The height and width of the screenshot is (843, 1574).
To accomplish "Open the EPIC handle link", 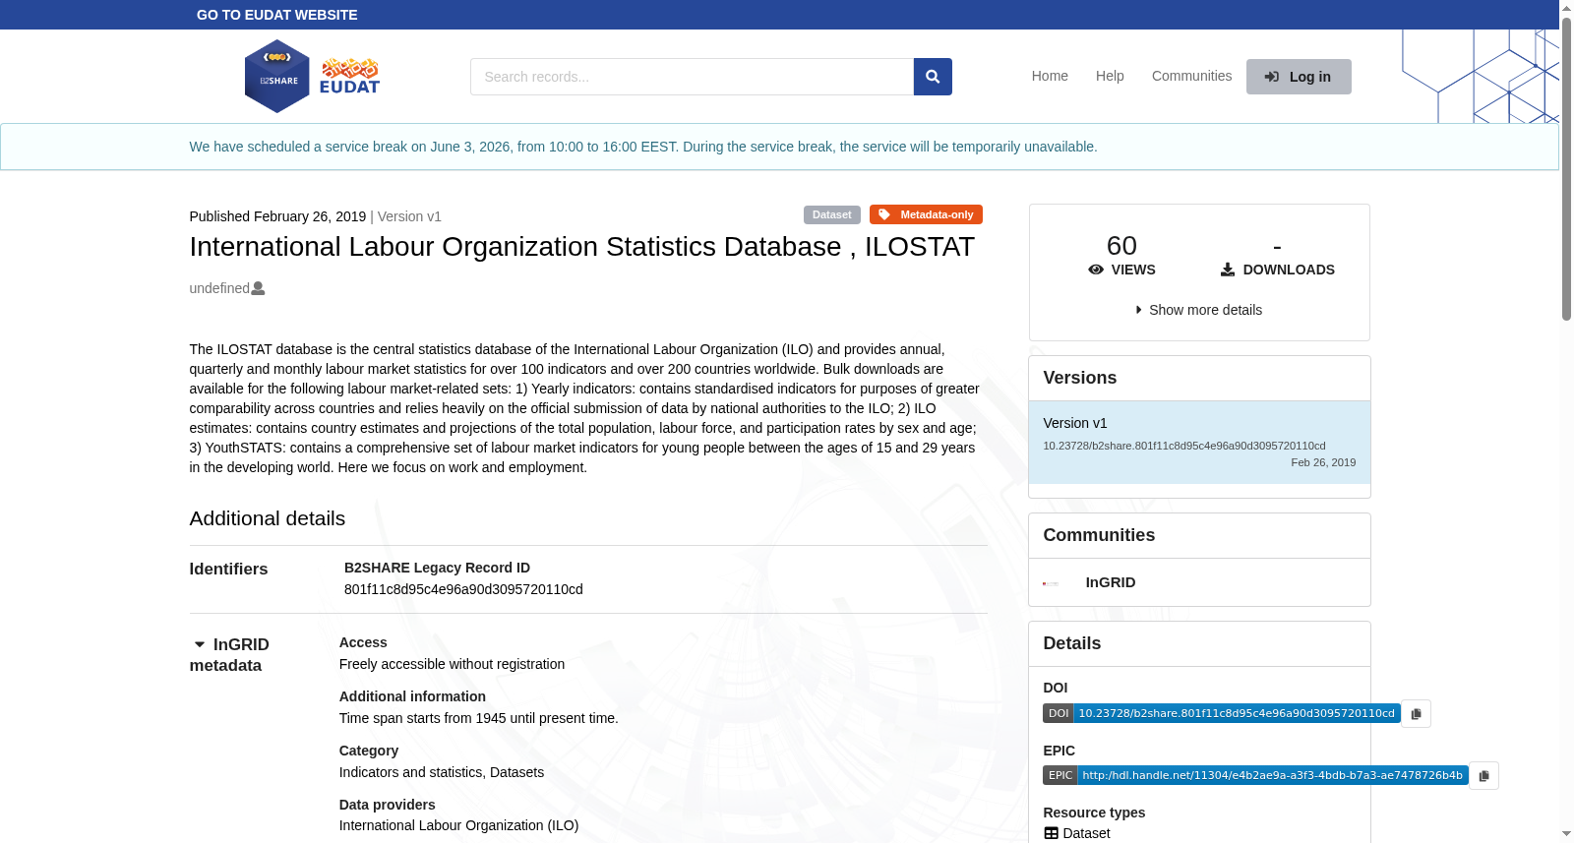I will [x=1255, y=775].
